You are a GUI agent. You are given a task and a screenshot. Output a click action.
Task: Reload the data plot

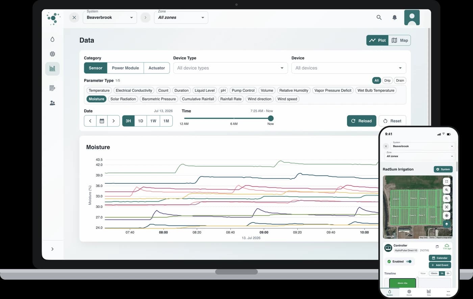tap(362, 121)
